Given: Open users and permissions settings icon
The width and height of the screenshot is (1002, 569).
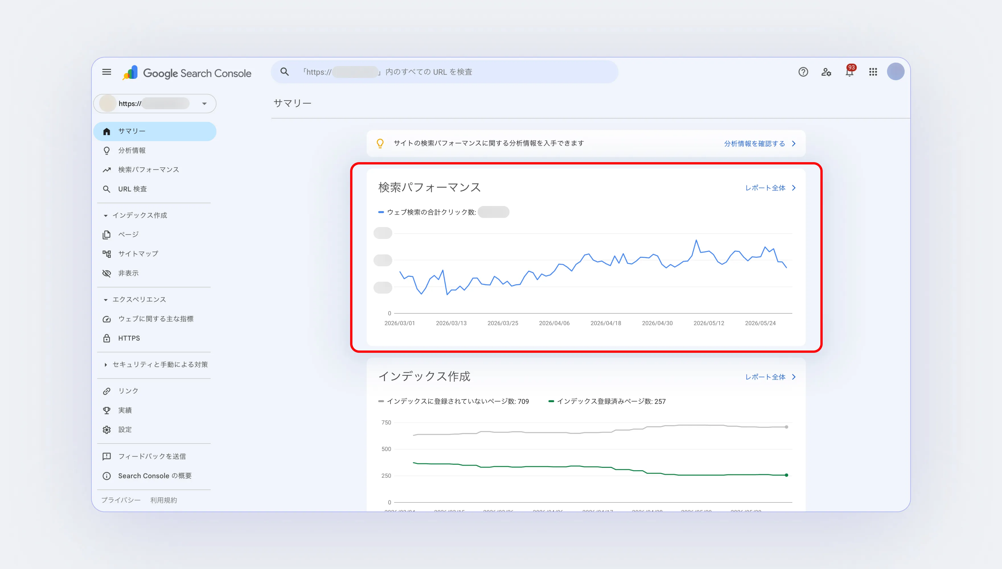Looking at the screenshot, I should pos(826,72).
